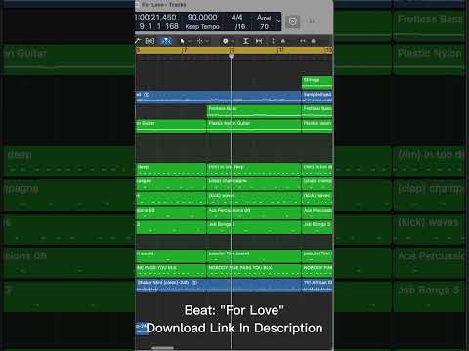Select the marquee crosshair tool icon
This screenshot has width=469, height=351.
[200, 41]
